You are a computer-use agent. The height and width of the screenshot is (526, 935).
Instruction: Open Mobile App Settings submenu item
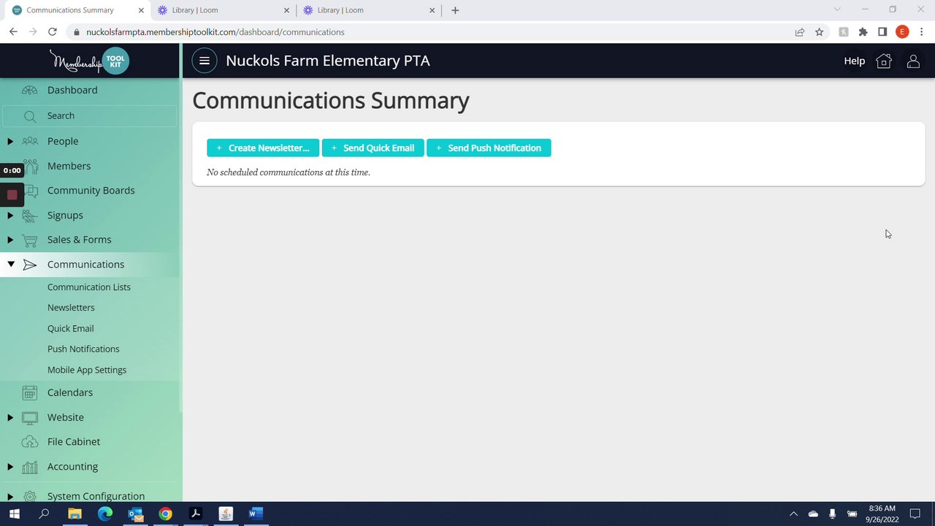click(87, 370)
